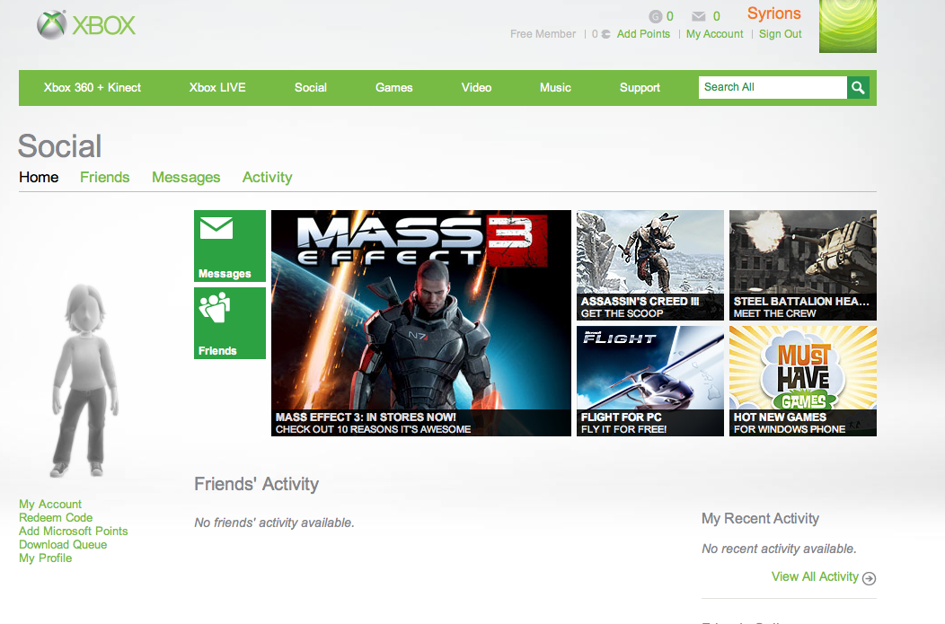Open the Xbox LIVE menu
The image size is (945, 624).
(x=217, y=88)
